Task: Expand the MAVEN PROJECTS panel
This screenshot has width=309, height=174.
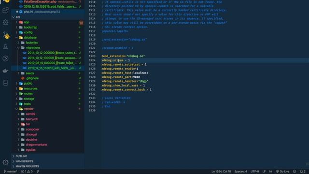Action: tap(48, 166)
